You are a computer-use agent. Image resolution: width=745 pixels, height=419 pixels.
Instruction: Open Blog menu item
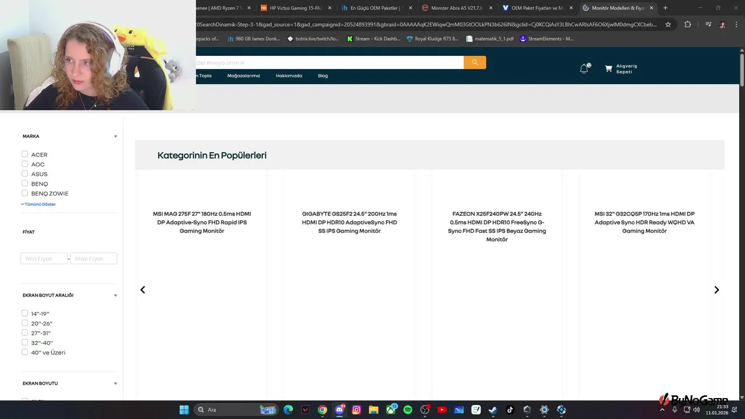click(x=322, y=76)
